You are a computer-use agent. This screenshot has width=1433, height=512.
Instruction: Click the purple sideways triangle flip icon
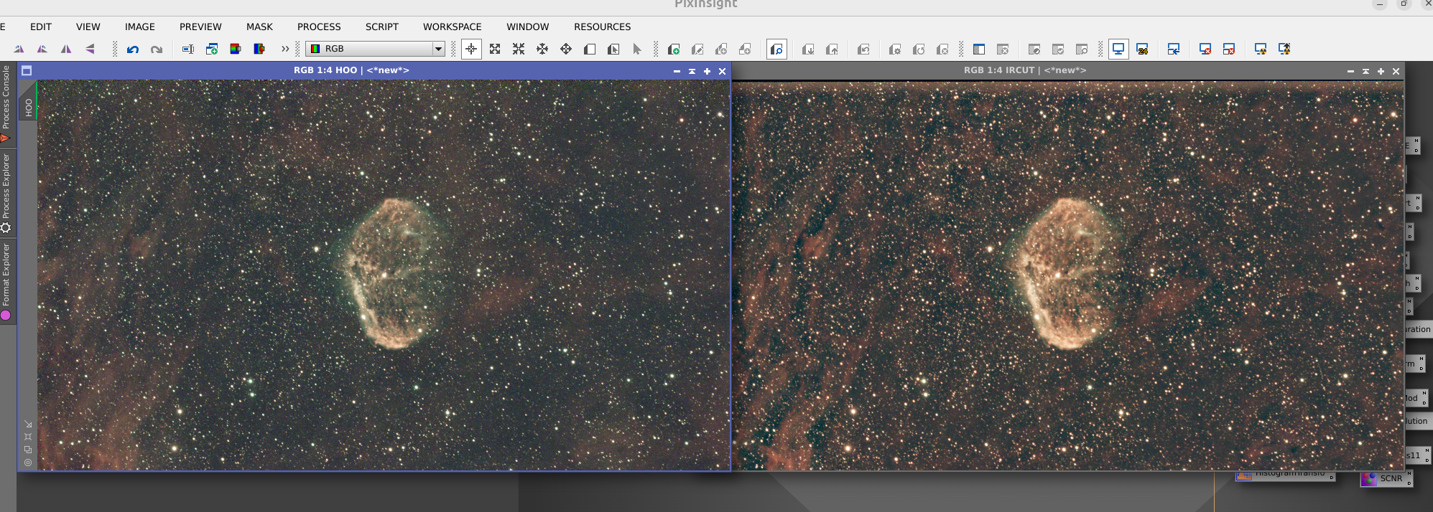tap(90, 49)
